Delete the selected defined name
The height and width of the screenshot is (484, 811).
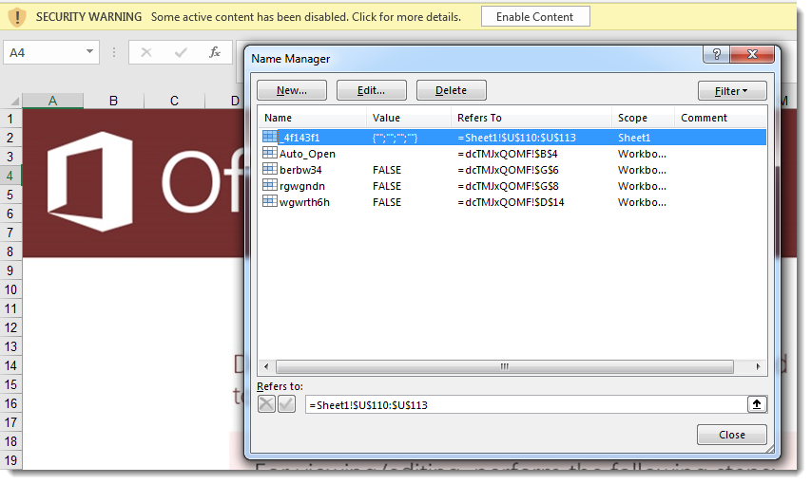click(x=451, y=91)
